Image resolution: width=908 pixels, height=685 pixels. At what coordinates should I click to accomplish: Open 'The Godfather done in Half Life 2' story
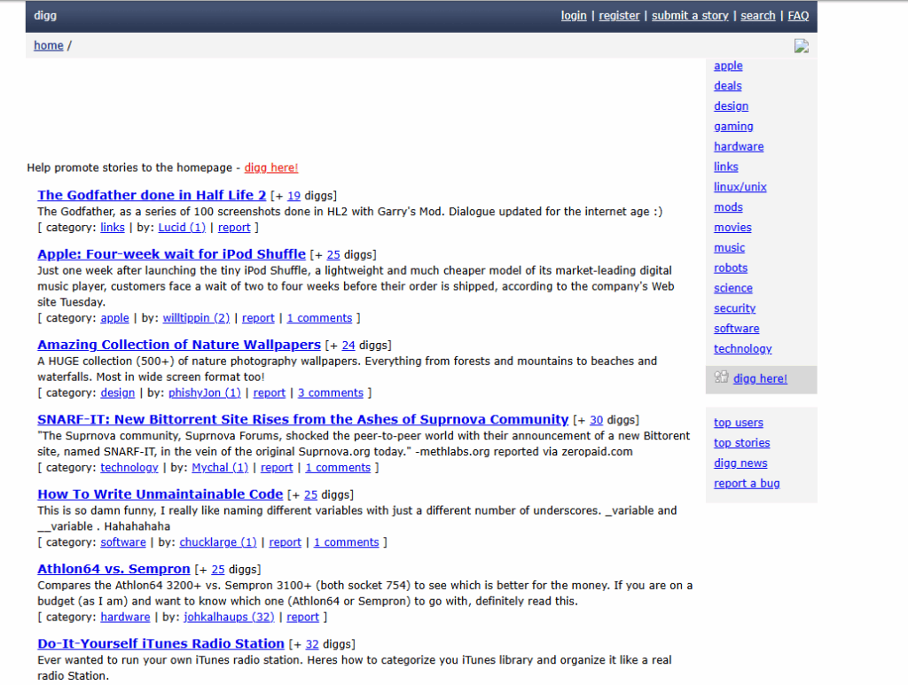coord(152,195)
